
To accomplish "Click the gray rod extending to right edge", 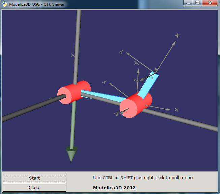I will tap(189, 120).
